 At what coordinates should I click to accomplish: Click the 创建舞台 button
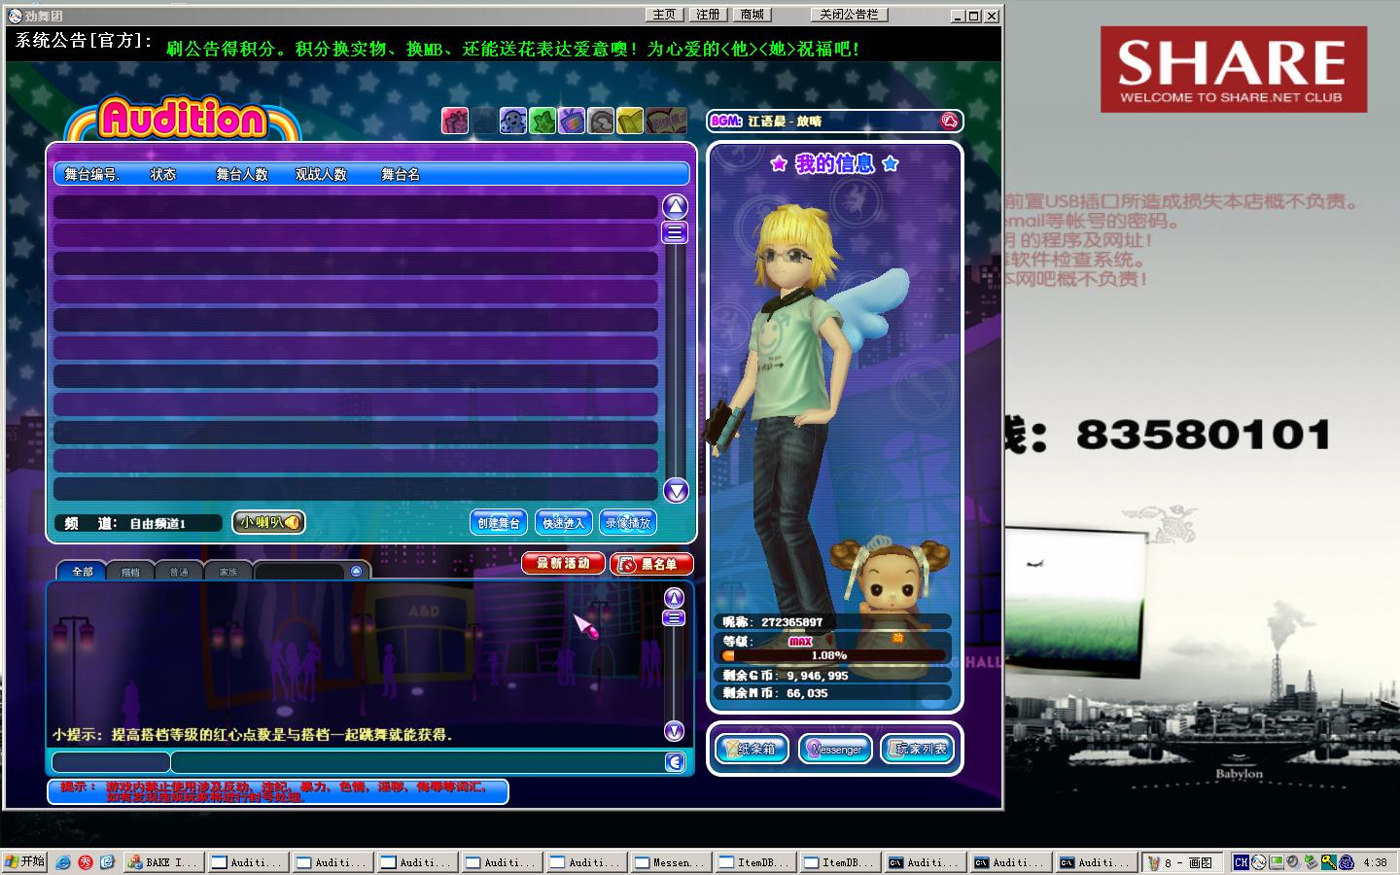499,523
